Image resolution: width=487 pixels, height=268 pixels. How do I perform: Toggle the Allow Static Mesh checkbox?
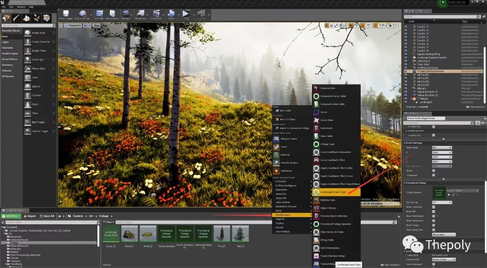(434, 216)
